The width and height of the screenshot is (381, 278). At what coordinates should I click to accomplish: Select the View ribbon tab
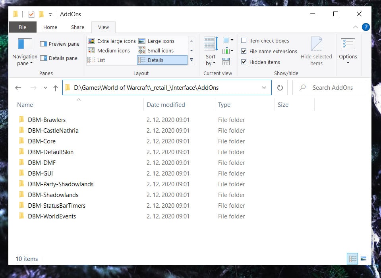coord(104,27)
